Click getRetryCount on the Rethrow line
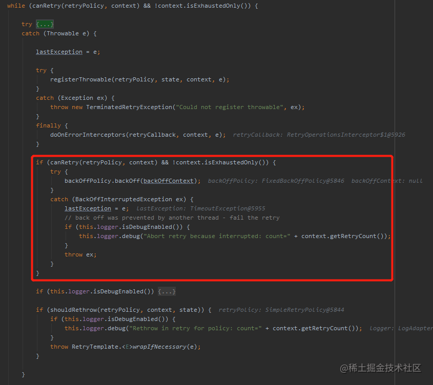 click(x=324, y=328)
